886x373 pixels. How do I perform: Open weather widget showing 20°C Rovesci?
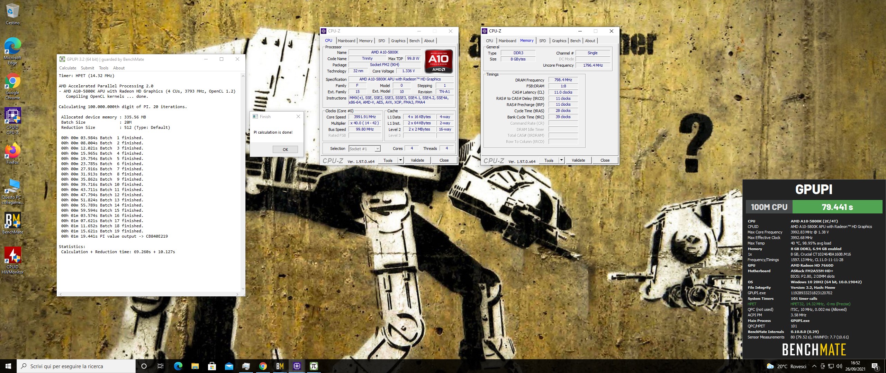click(787, 366)
